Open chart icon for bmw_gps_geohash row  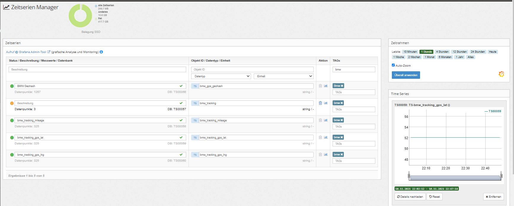[x=326, y=86]
